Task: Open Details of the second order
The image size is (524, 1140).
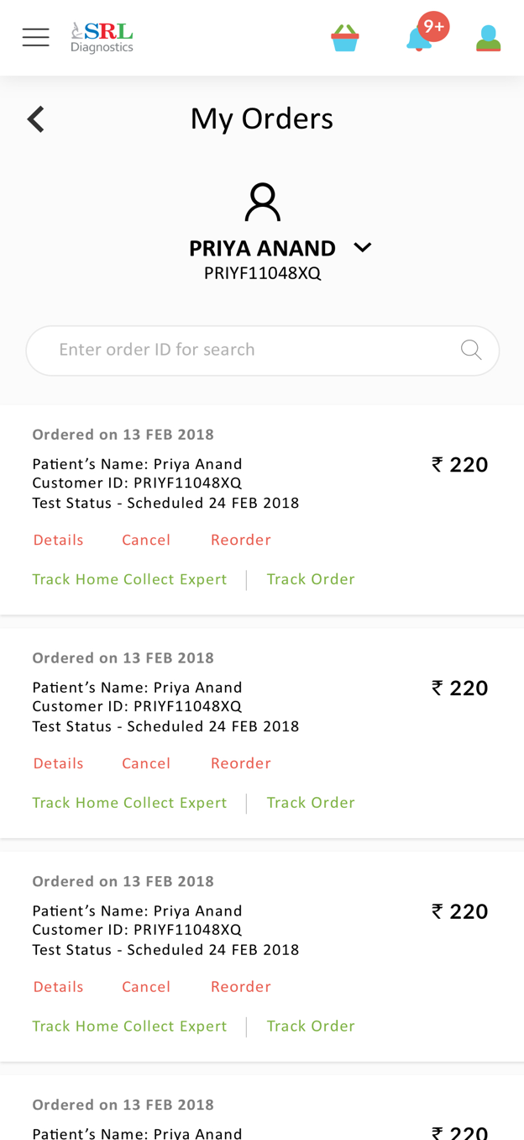Action: point(59,763)
